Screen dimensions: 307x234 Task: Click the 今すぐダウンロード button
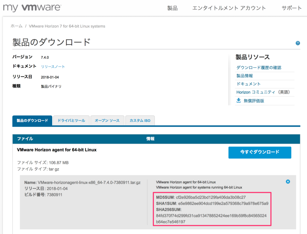click(x=260, y=152)
